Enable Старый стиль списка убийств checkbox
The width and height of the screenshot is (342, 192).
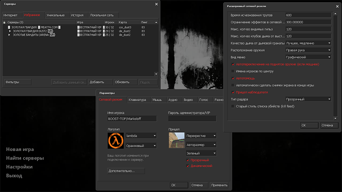pyautogui.click(x=233, y=106)
